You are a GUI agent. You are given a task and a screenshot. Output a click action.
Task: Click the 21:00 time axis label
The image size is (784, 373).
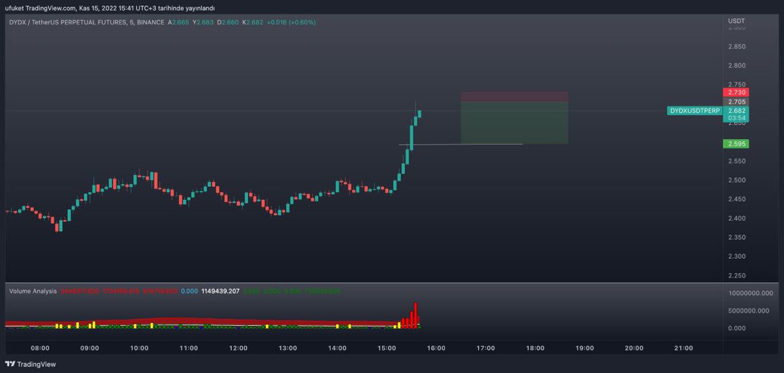point(683,348)
